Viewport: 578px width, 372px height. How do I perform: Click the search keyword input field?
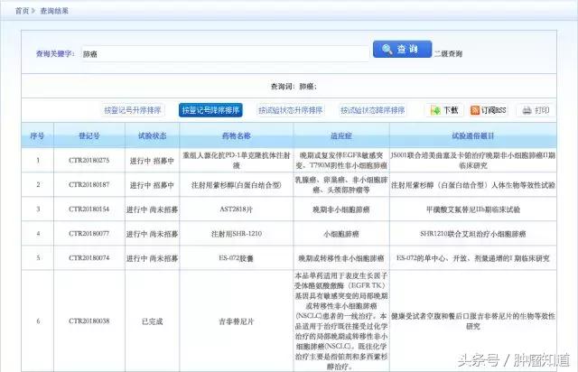pos(225,54)
